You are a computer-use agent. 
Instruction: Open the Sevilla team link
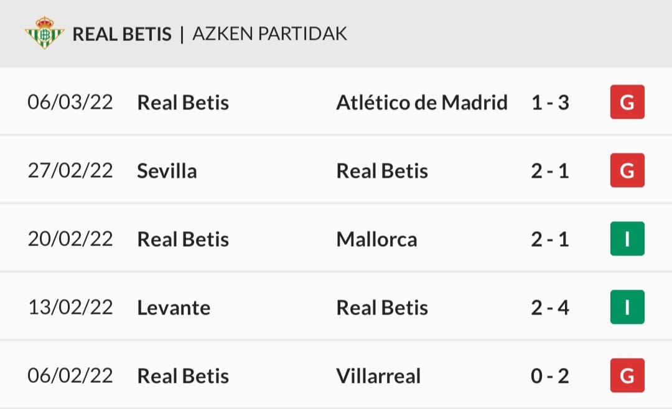pos(167,170)
